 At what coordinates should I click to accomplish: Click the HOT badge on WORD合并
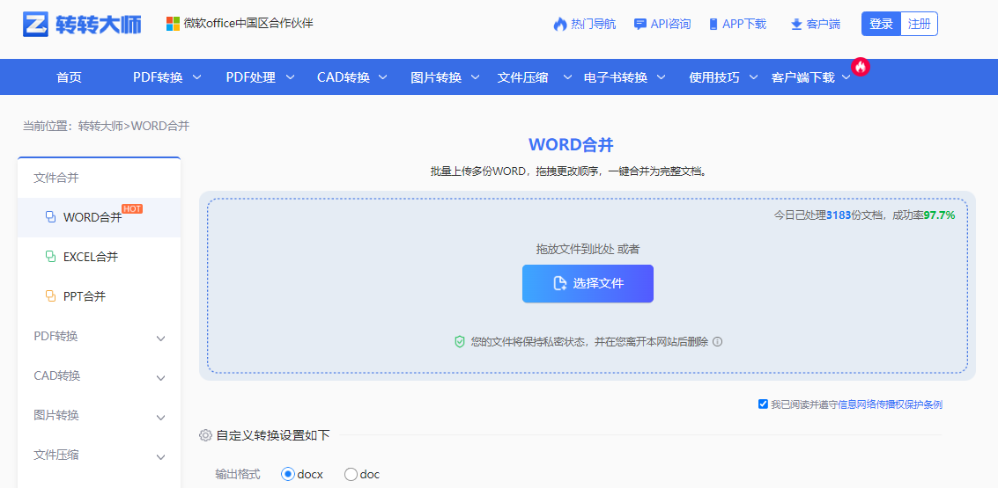coord(132,208)
